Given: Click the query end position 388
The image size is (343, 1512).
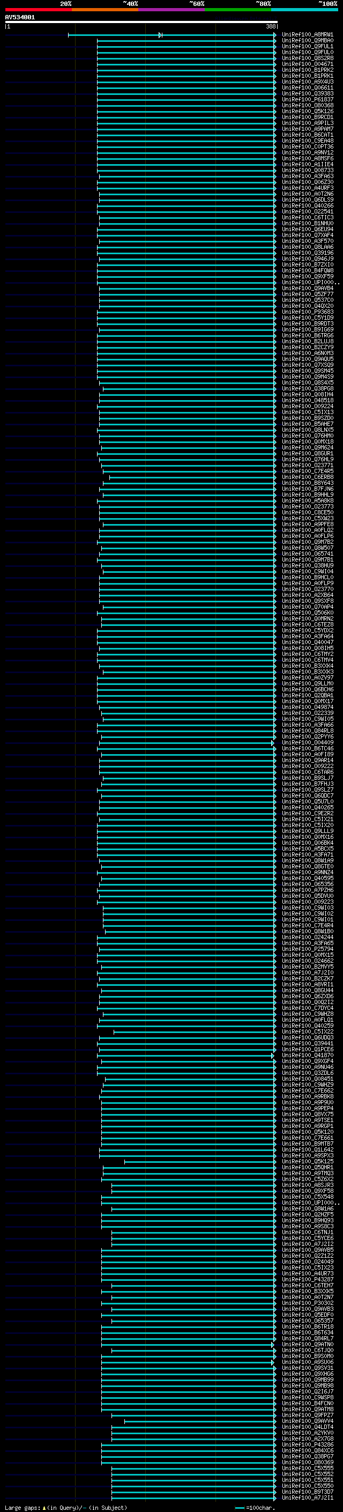Looking at the screenshot, I should [270, 26].
